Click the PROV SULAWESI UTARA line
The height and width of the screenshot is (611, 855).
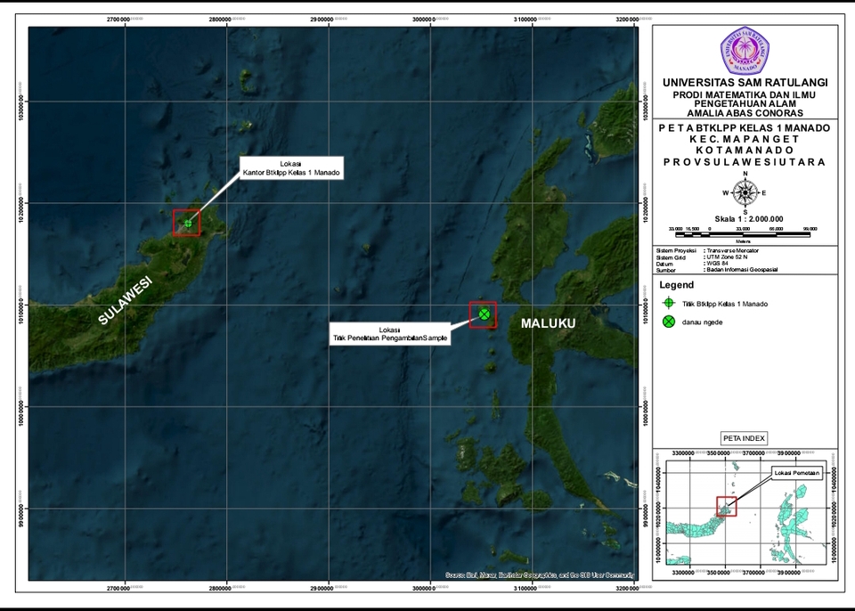tap(745, 162)
